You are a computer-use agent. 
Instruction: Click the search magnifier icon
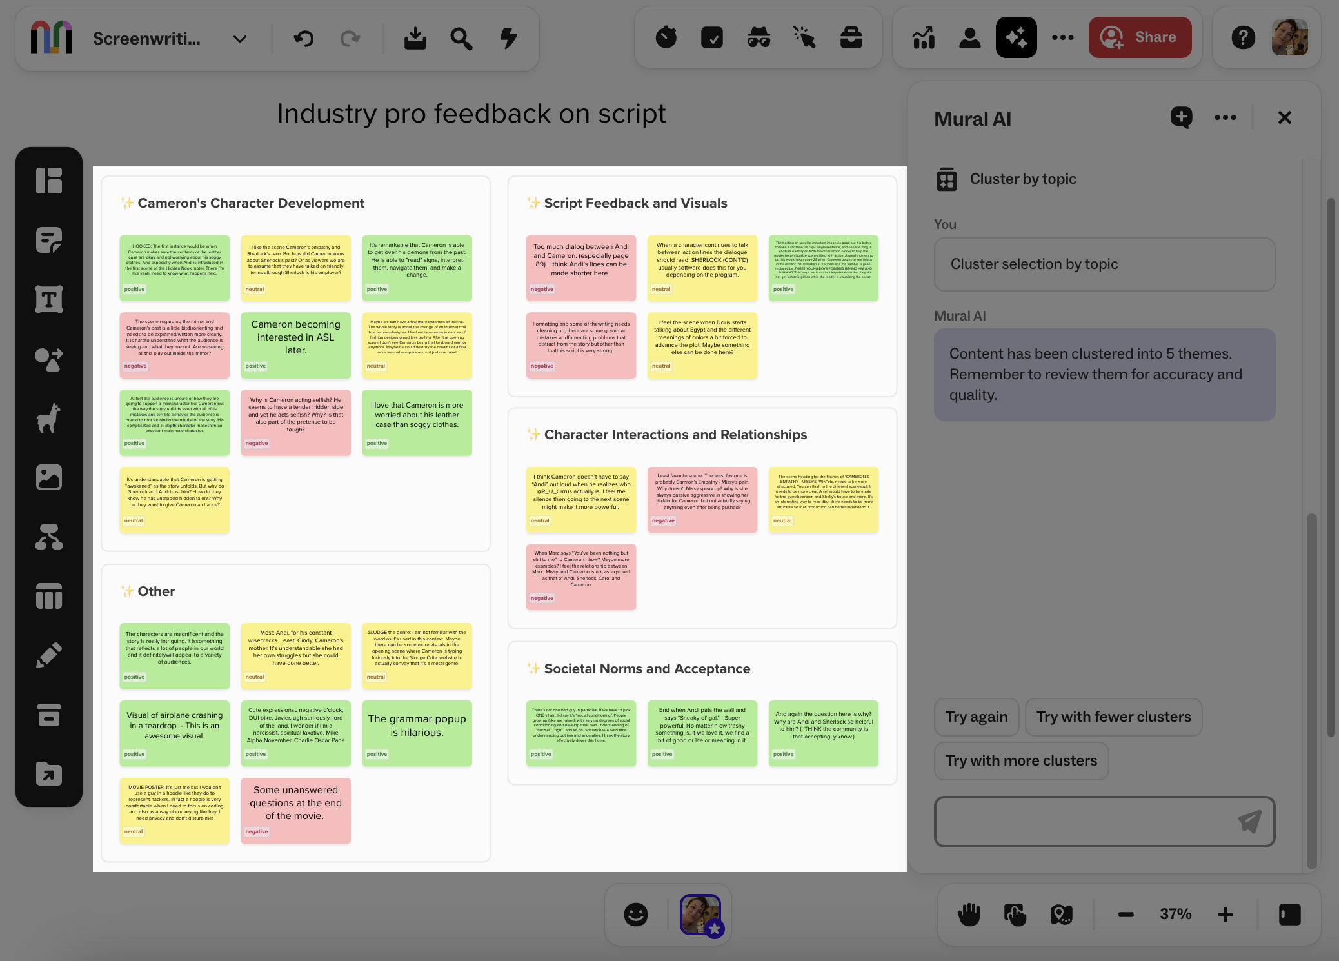[x=461, y=39]
